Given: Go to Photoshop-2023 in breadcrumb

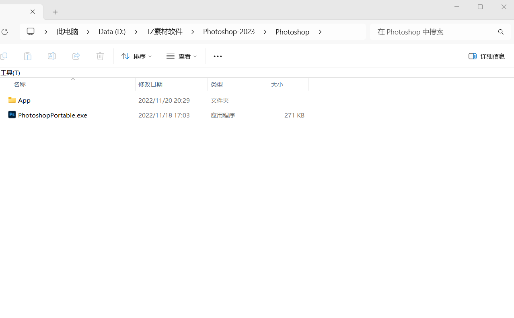Looking at the screenshot, I should click(229, 32).
